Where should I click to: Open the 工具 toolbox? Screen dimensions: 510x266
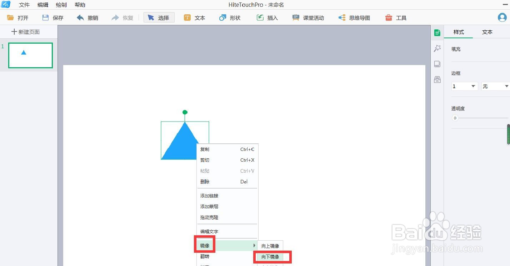point(395,17)
